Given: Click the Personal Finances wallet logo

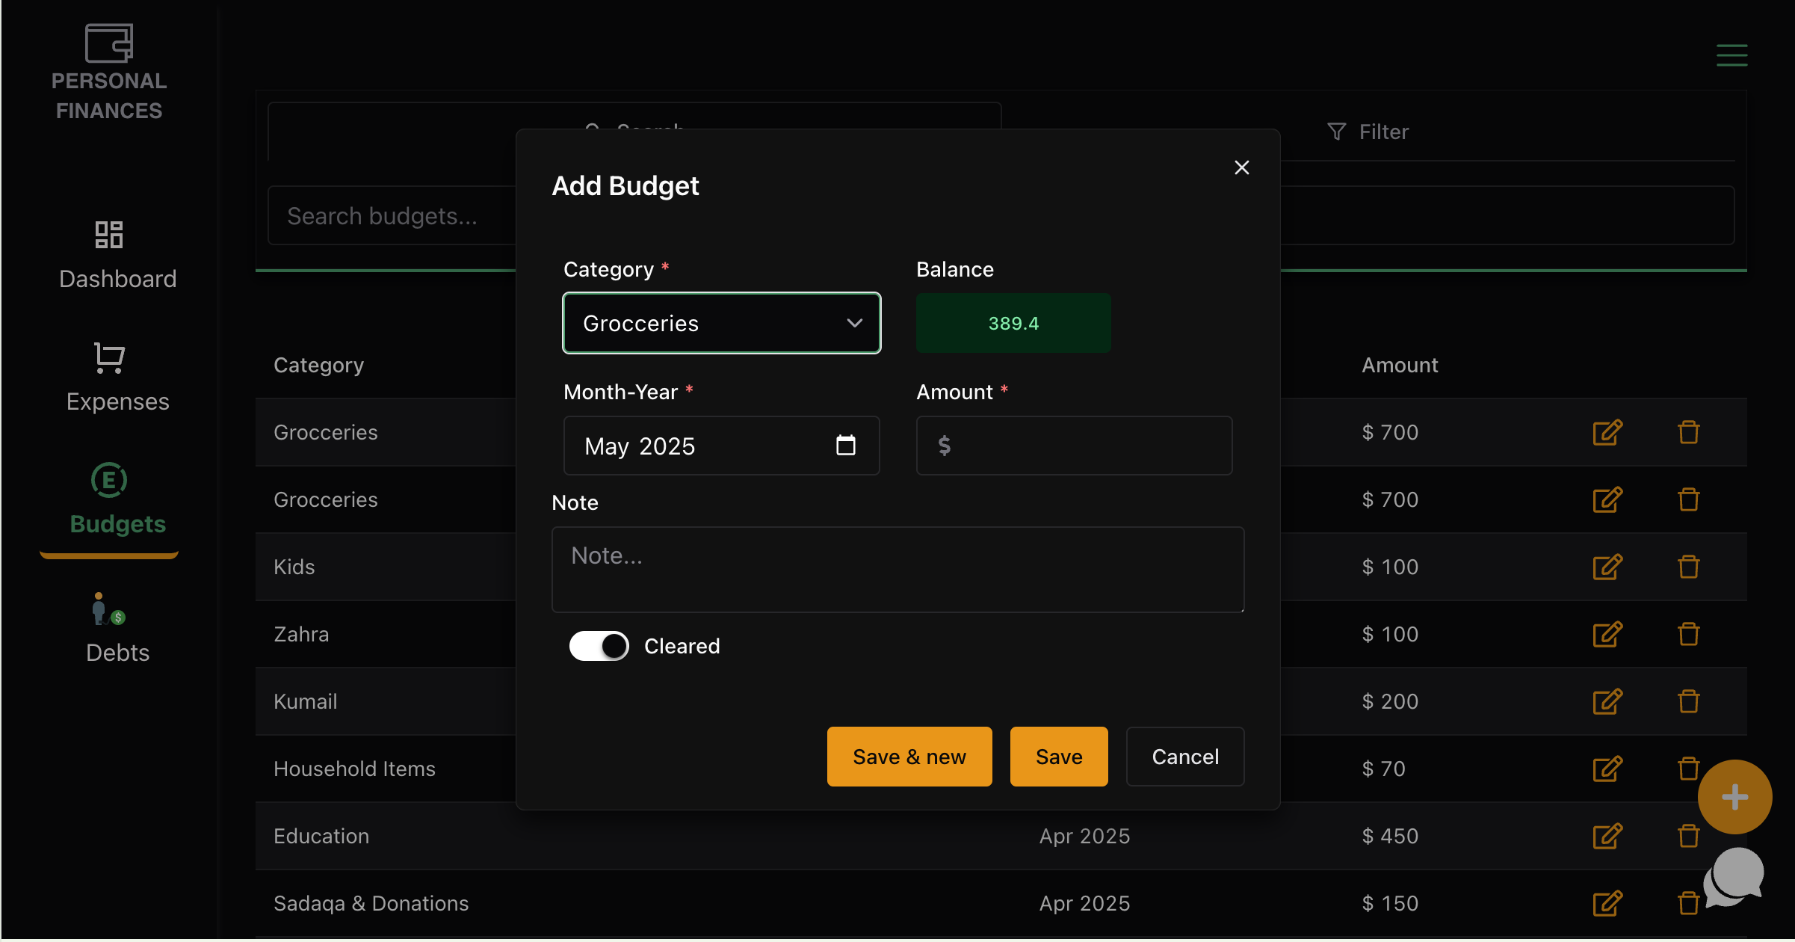Looking at the screenshot, I should coord(108,43).
